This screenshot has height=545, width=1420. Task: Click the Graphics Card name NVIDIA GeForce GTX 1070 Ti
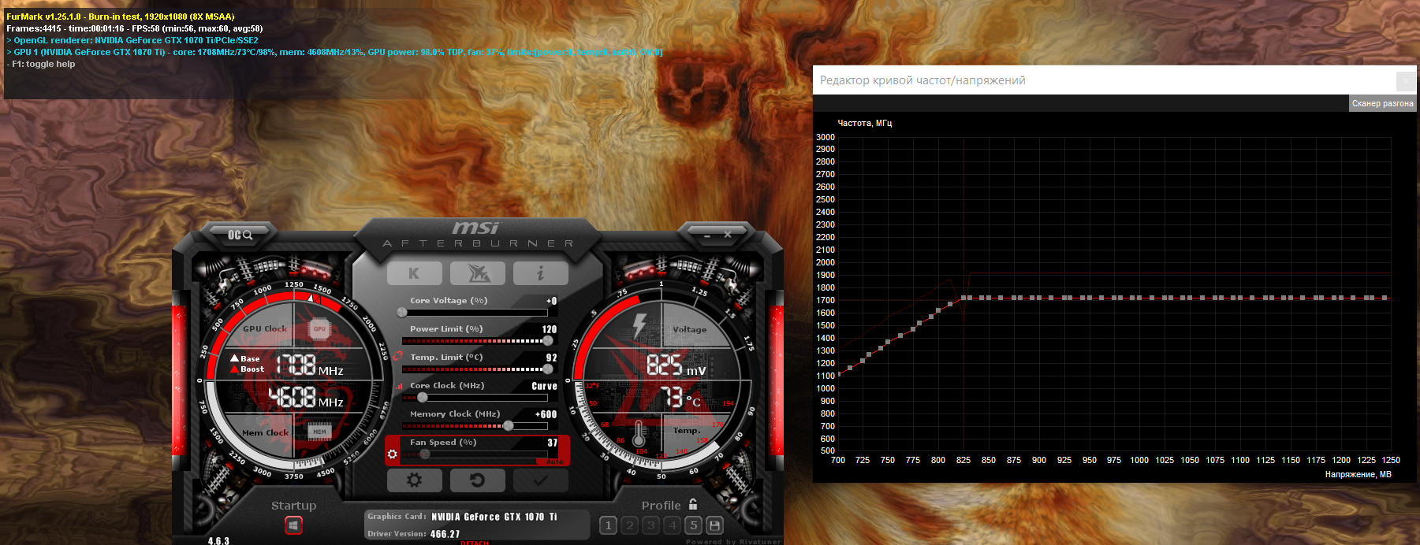(494, 517)
